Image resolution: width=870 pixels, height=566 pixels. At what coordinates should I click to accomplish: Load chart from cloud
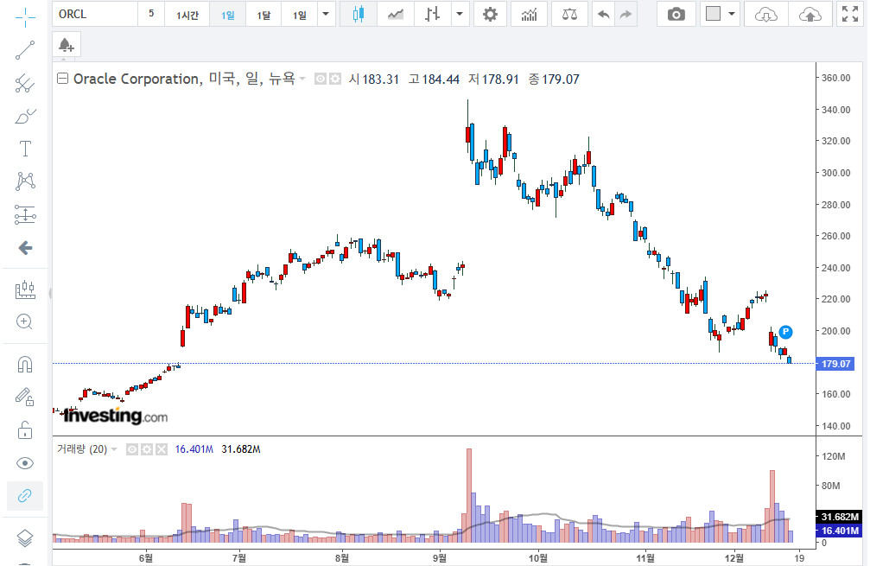point(765,14)
